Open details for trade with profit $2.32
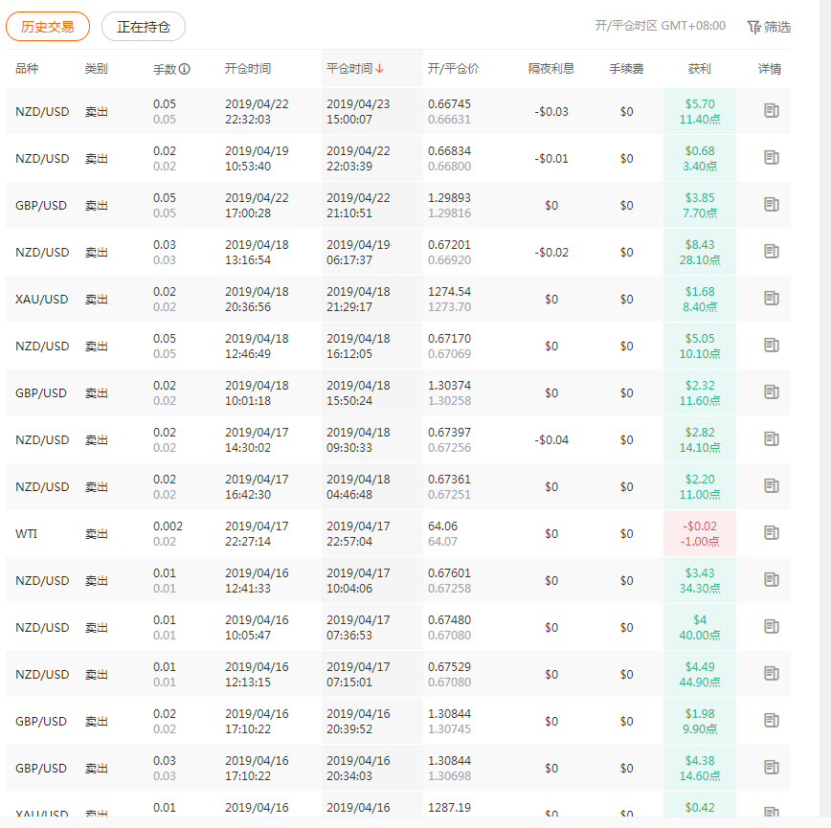 tap(771, 392)
